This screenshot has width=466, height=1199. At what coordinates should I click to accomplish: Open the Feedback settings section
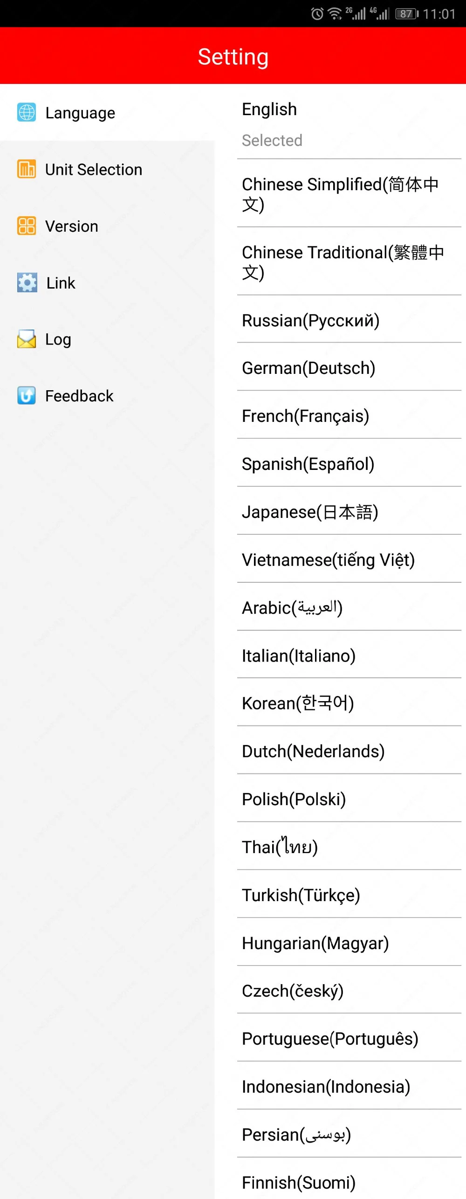click(x=79, y=396)
